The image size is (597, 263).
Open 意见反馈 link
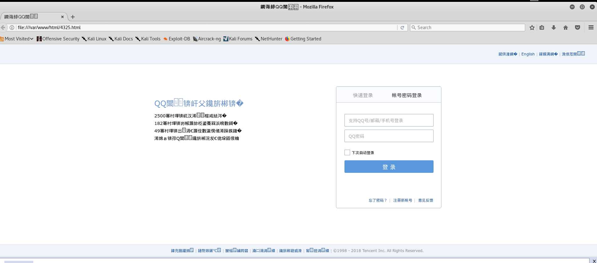click(426, 200)
